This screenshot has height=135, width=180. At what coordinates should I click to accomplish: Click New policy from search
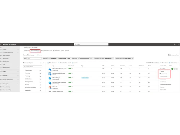tap(64, 63)
